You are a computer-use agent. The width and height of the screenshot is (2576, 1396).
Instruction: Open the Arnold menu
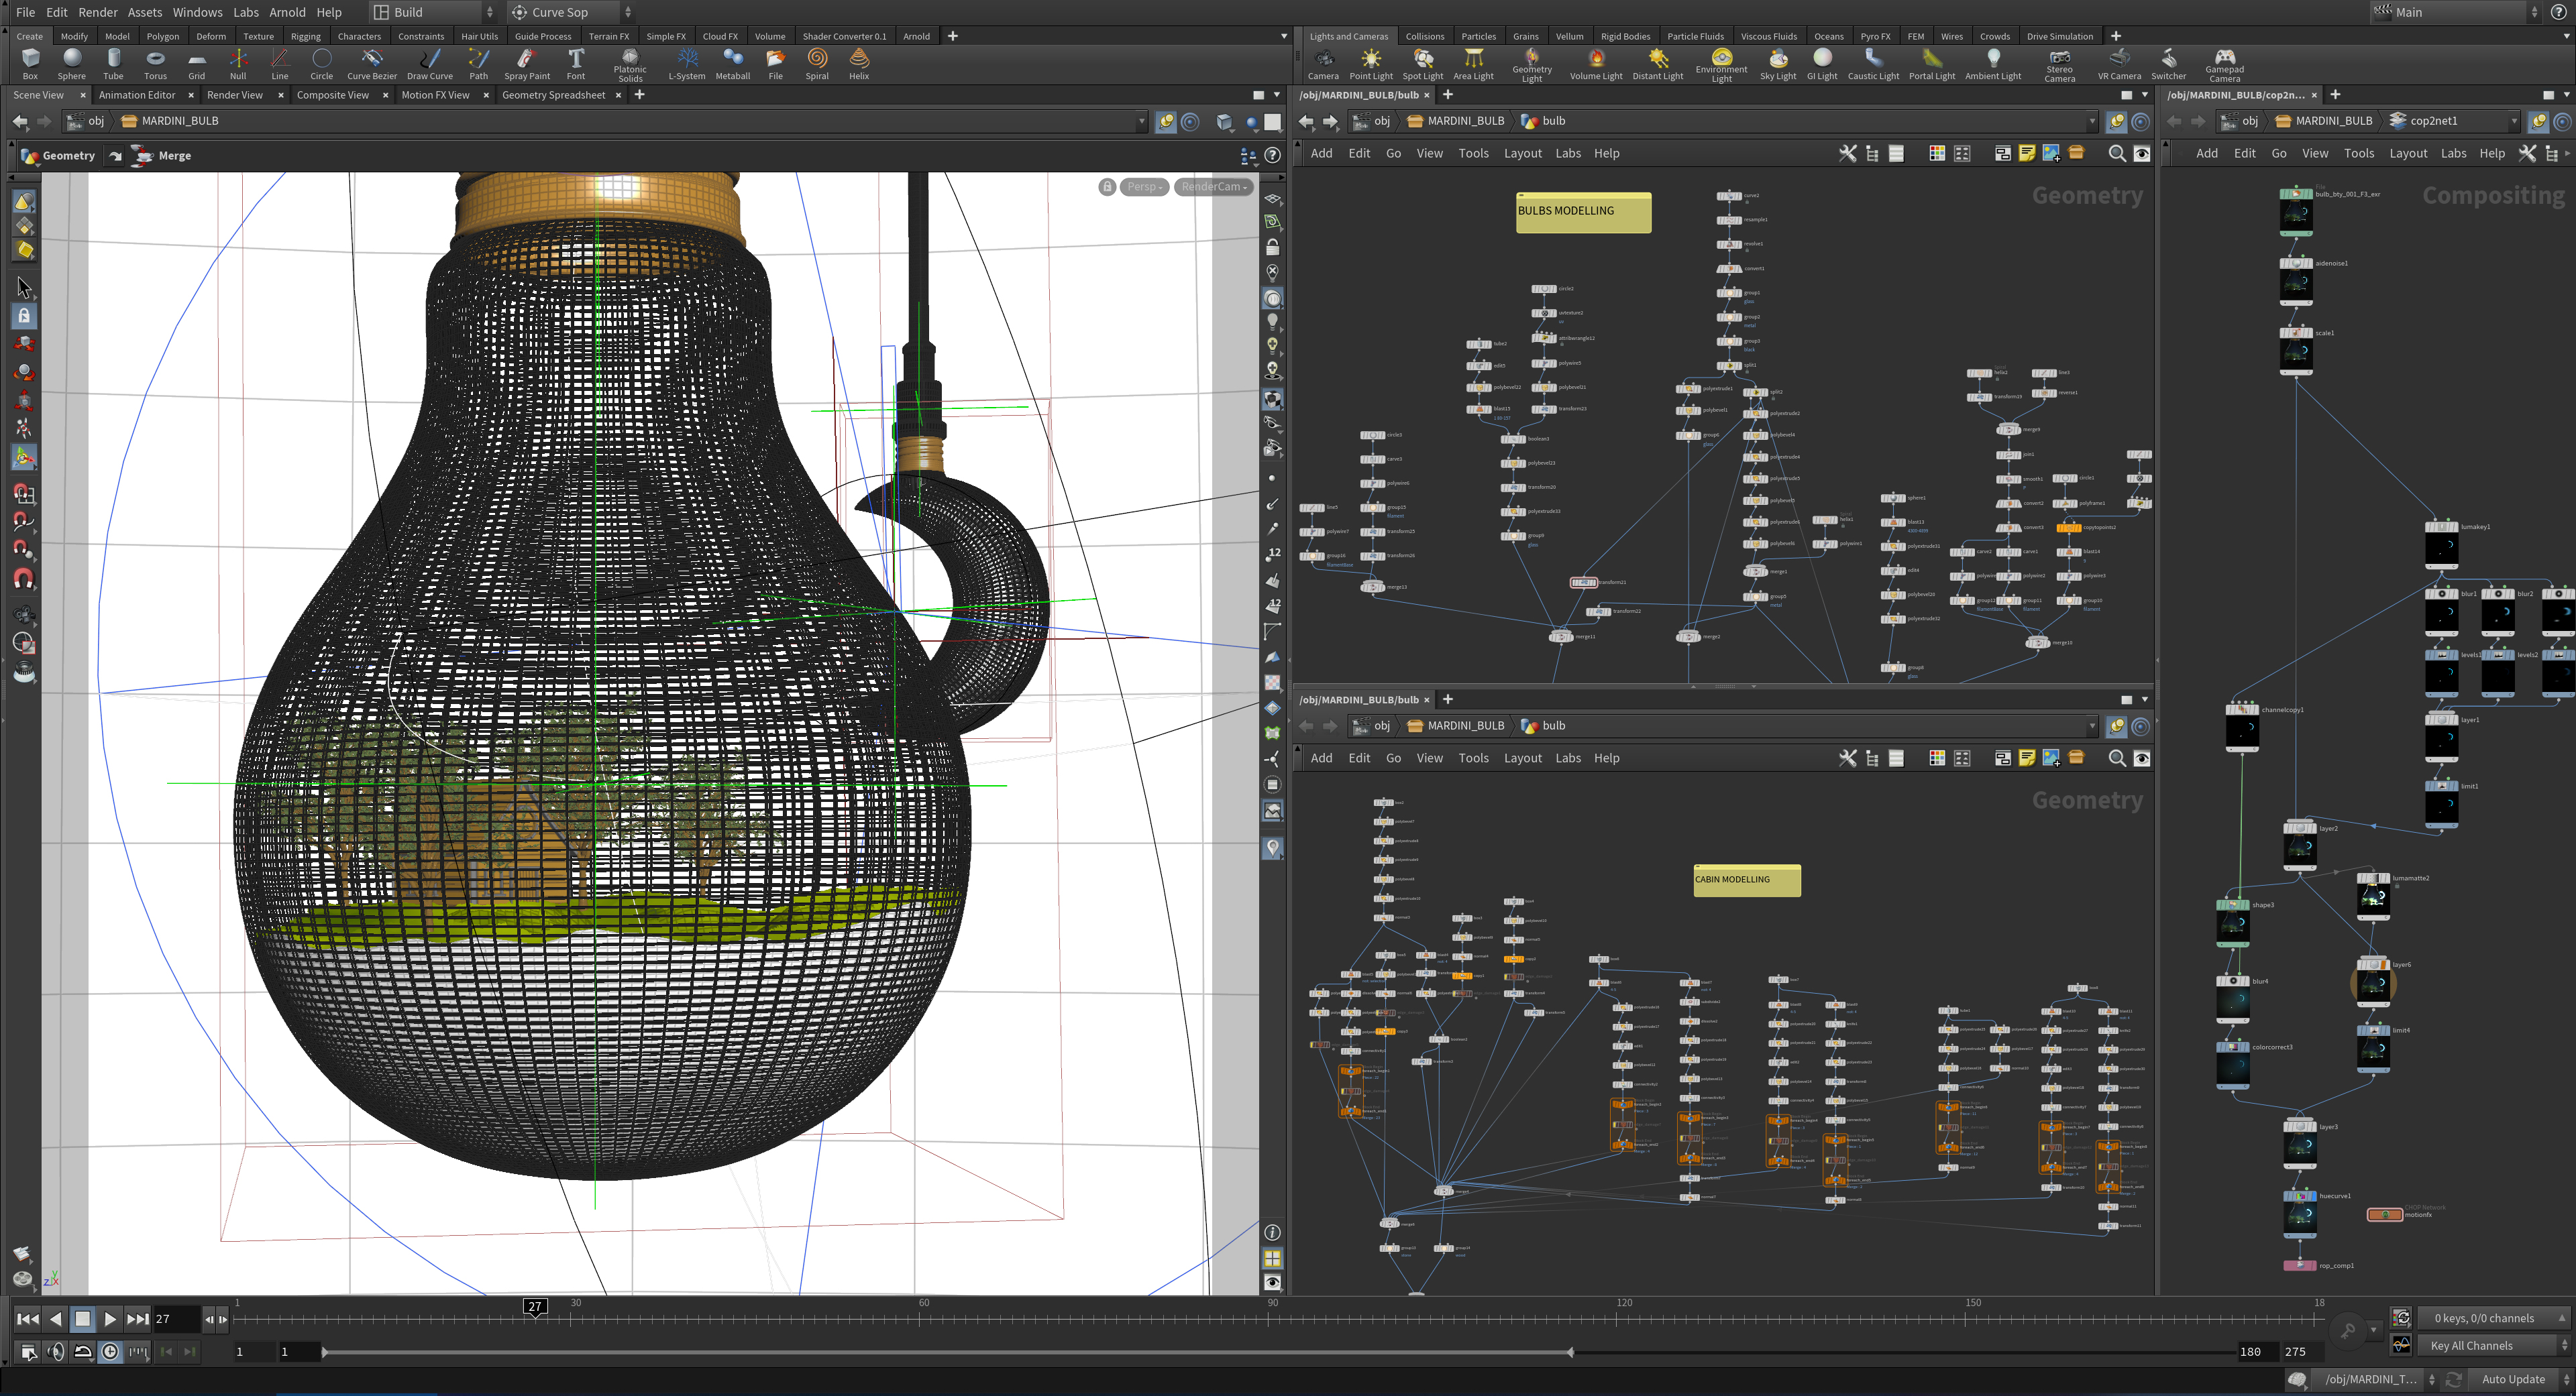point(287,12)
